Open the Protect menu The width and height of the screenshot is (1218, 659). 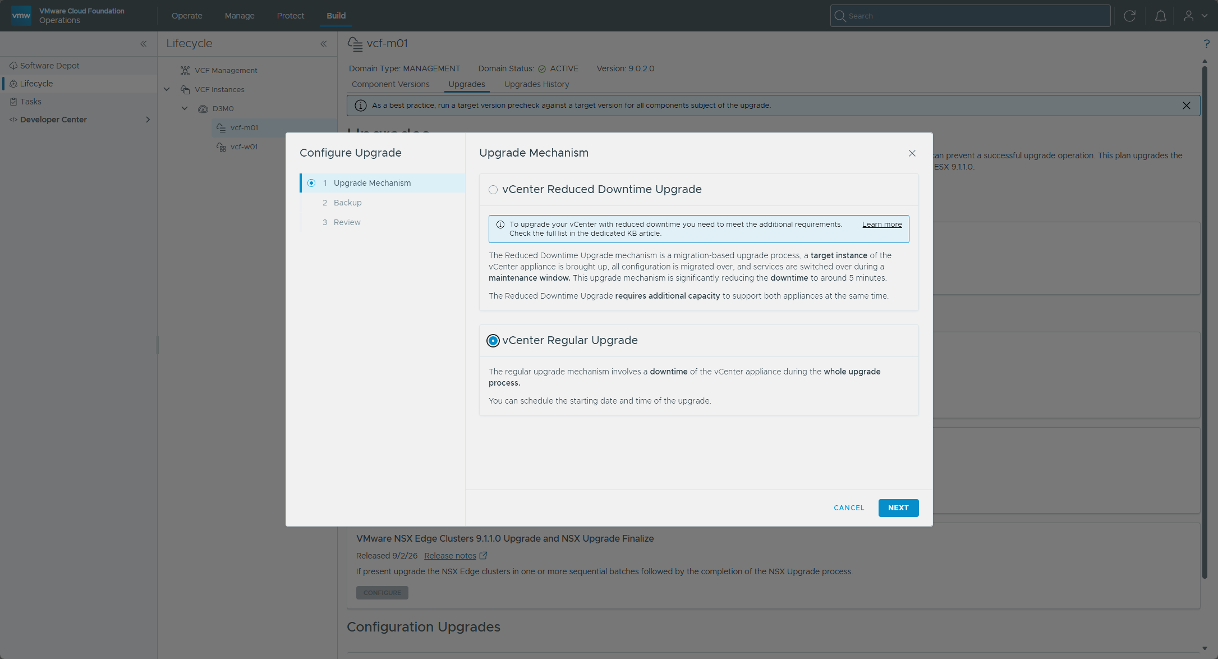pos(291,16)
